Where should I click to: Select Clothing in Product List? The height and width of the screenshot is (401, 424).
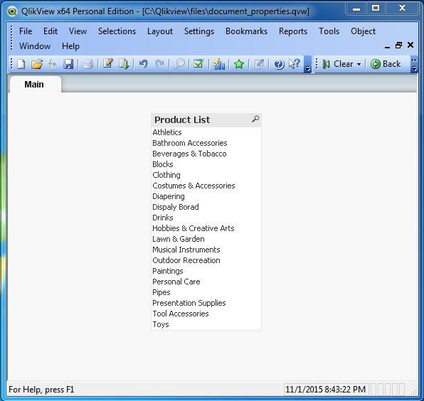(x=206, y=175)
